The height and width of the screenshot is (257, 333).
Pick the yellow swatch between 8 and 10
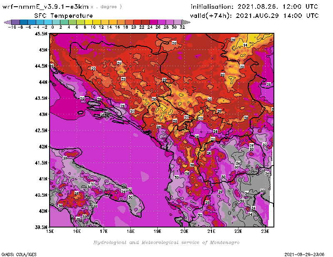(89, 22)
